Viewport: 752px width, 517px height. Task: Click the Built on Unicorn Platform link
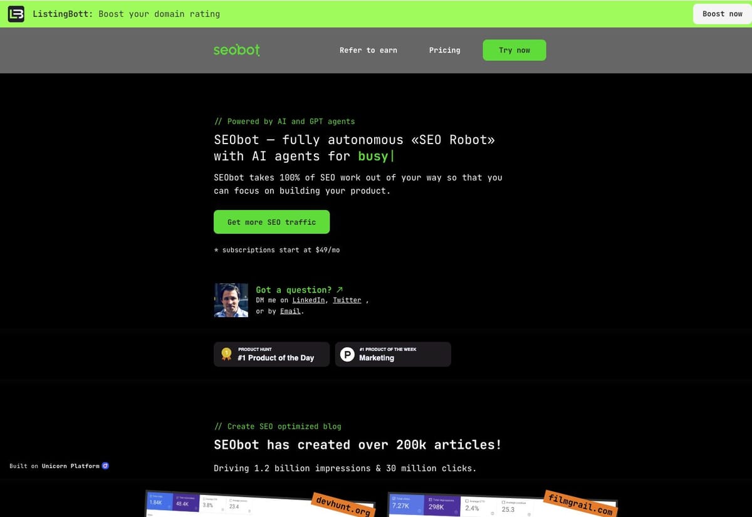pyautogui.click(x=60, y=466)
